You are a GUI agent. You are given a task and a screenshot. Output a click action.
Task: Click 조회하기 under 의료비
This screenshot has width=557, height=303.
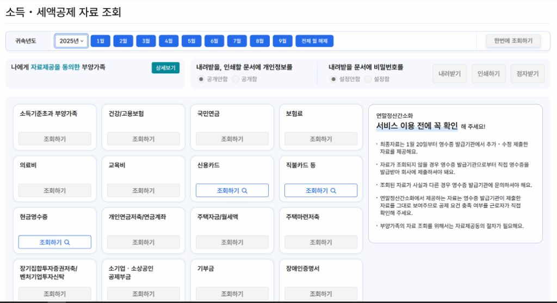coord(55,191)
